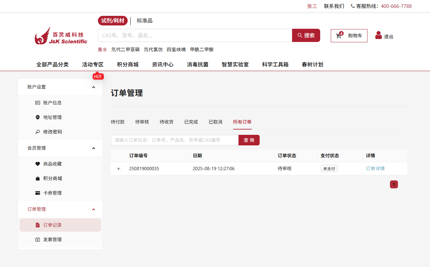Collapse the 会员管理 sidebar section

(94, 148)
